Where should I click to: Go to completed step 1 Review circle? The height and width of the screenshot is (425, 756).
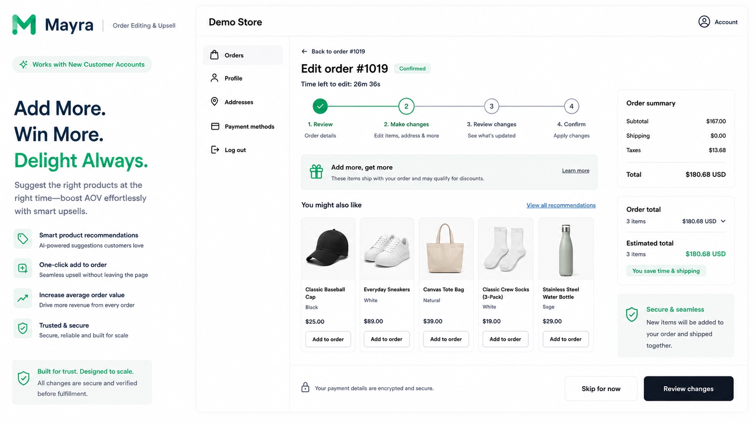(320, 106)
